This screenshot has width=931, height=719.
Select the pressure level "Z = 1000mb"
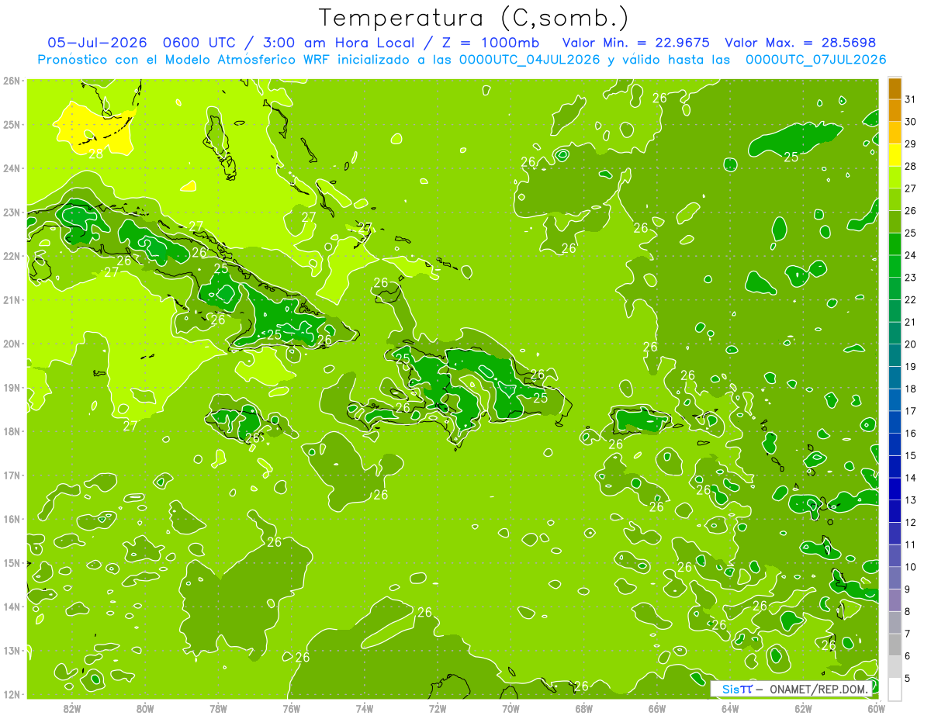point(491,43)
